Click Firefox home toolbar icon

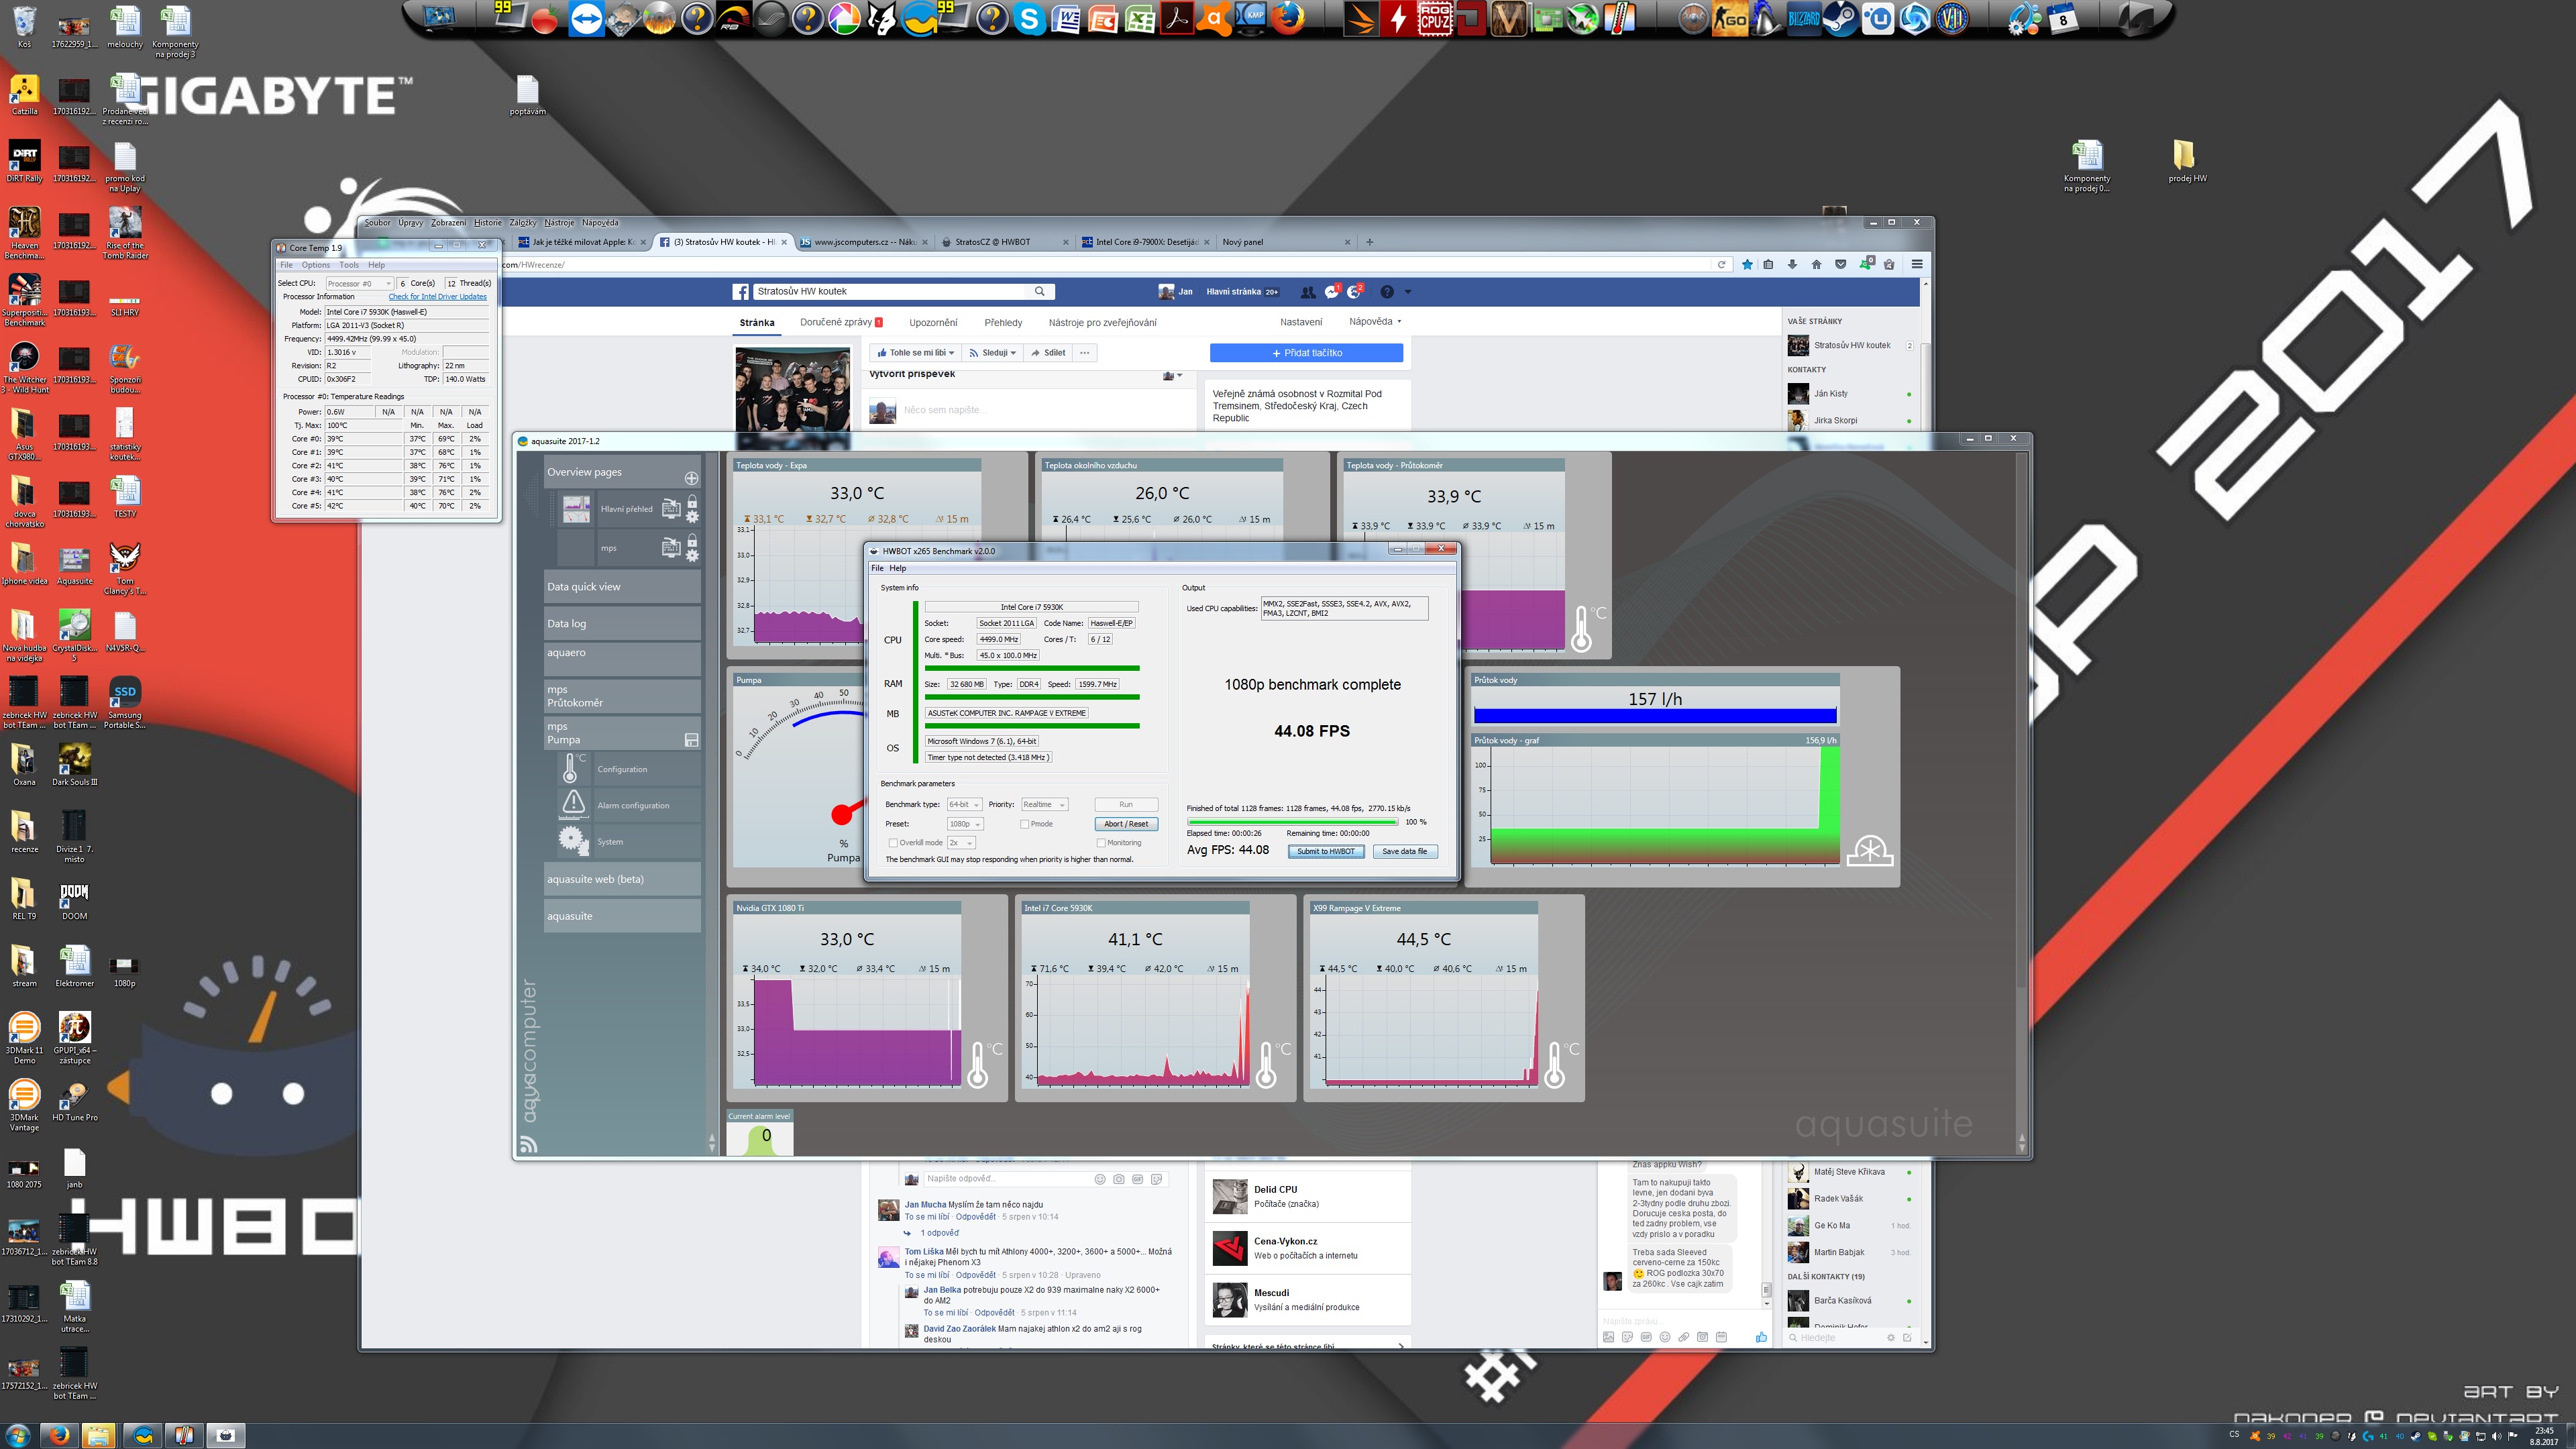[1816, 265]
